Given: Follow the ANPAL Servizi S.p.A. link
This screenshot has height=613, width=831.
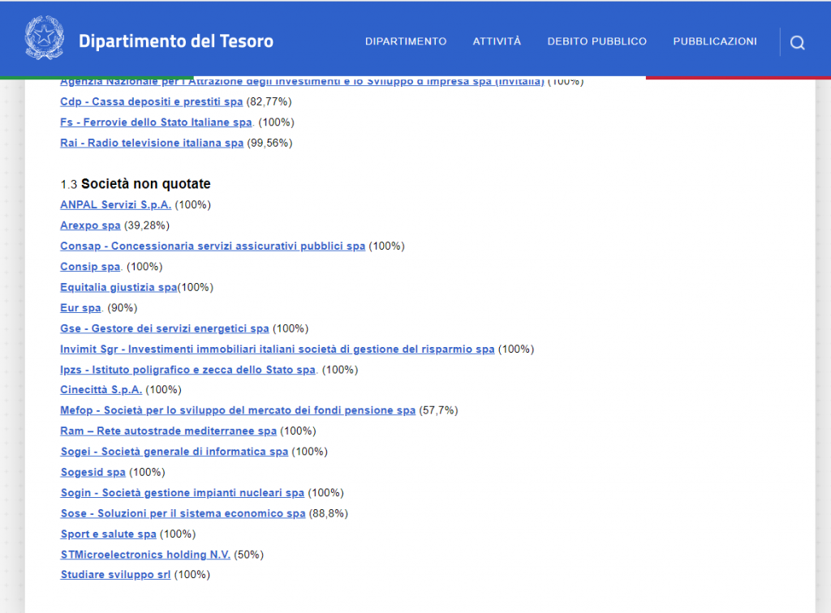Looking at the screenshot, I should click(x=115, y=205).
